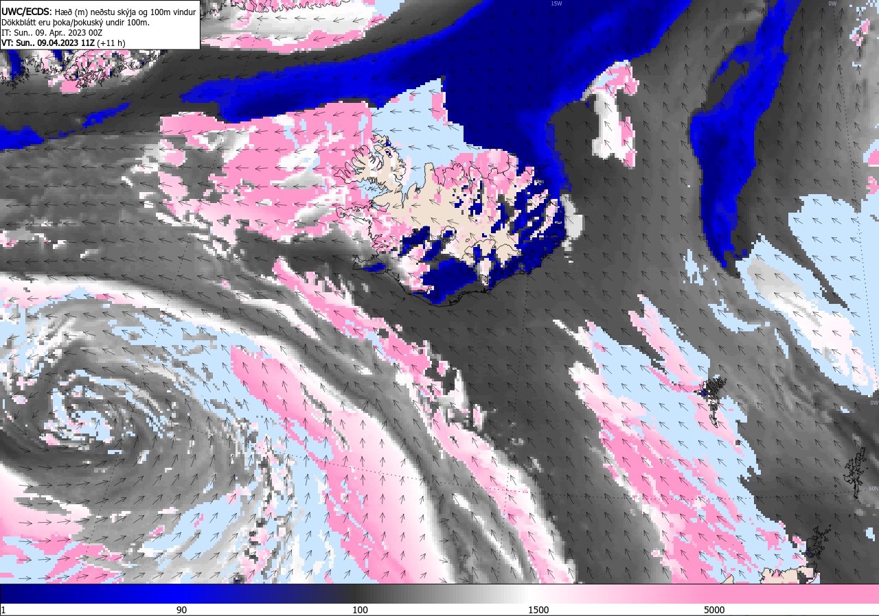Screen dimensions: 879x616
Task: Click the '60N' latitude label at the right edge
Action: click(x=874, y=488)
